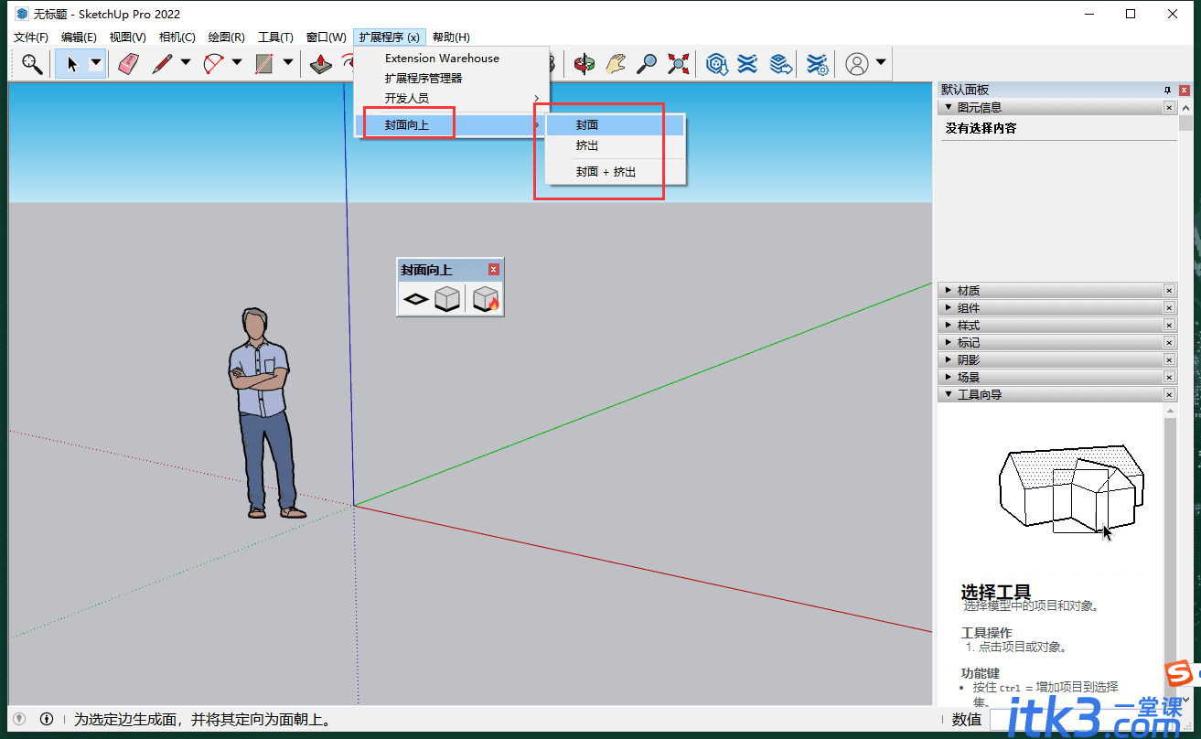Open the 编辑(E) menu
This screenshot has height=739, width=1201.
click(79, 37)
